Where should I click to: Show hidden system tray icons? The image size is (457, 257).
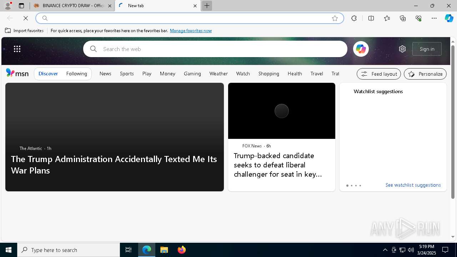click(x=385, y=250)
